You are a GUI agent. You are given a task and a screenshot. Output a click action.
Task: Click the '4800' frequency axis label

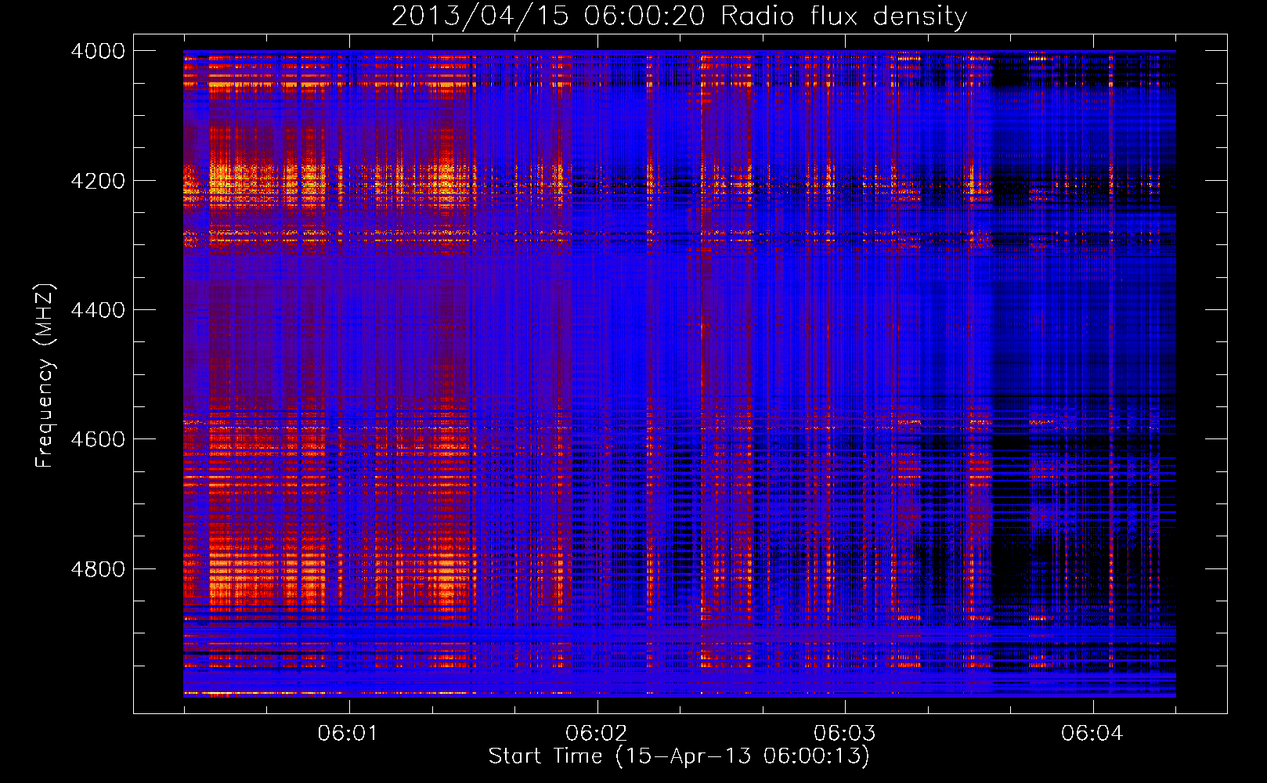[x=98, y=569]
